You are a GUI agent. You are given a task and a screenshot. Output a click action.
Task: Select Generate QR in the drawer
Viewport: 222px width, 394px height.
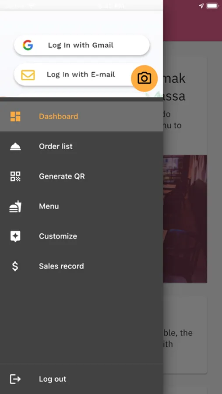coord(81,176)
